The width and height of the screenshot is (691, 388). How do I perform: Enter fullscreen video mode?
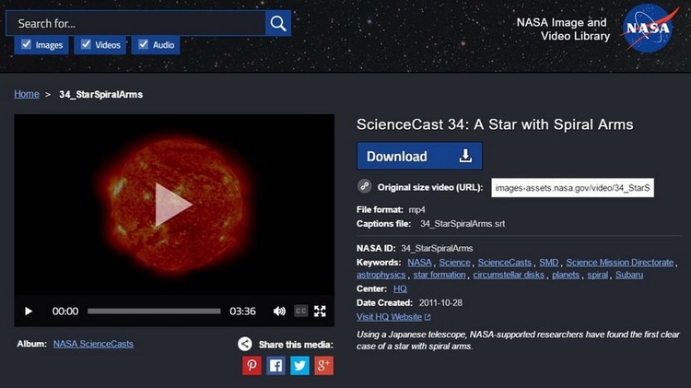[x=321, y=312]
